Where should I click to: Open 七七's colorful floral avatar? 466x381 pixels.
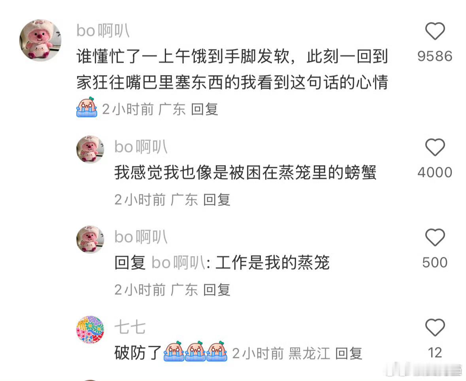click(x=91, y=330)
